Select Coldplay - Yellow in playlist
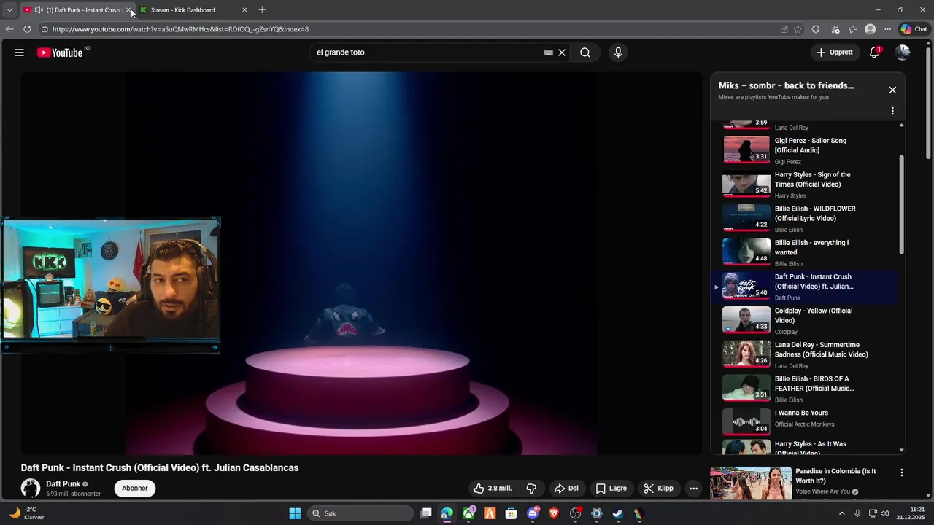Image resolution: width=934 pixels, height=525 pixels. coord(806,320)
